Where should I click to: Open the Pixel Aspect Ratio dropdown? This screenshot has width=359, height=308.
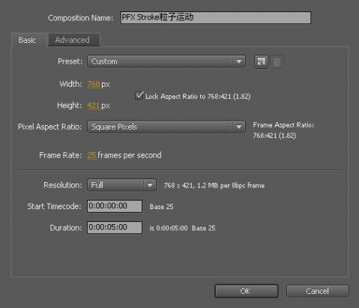pos(166,127)
